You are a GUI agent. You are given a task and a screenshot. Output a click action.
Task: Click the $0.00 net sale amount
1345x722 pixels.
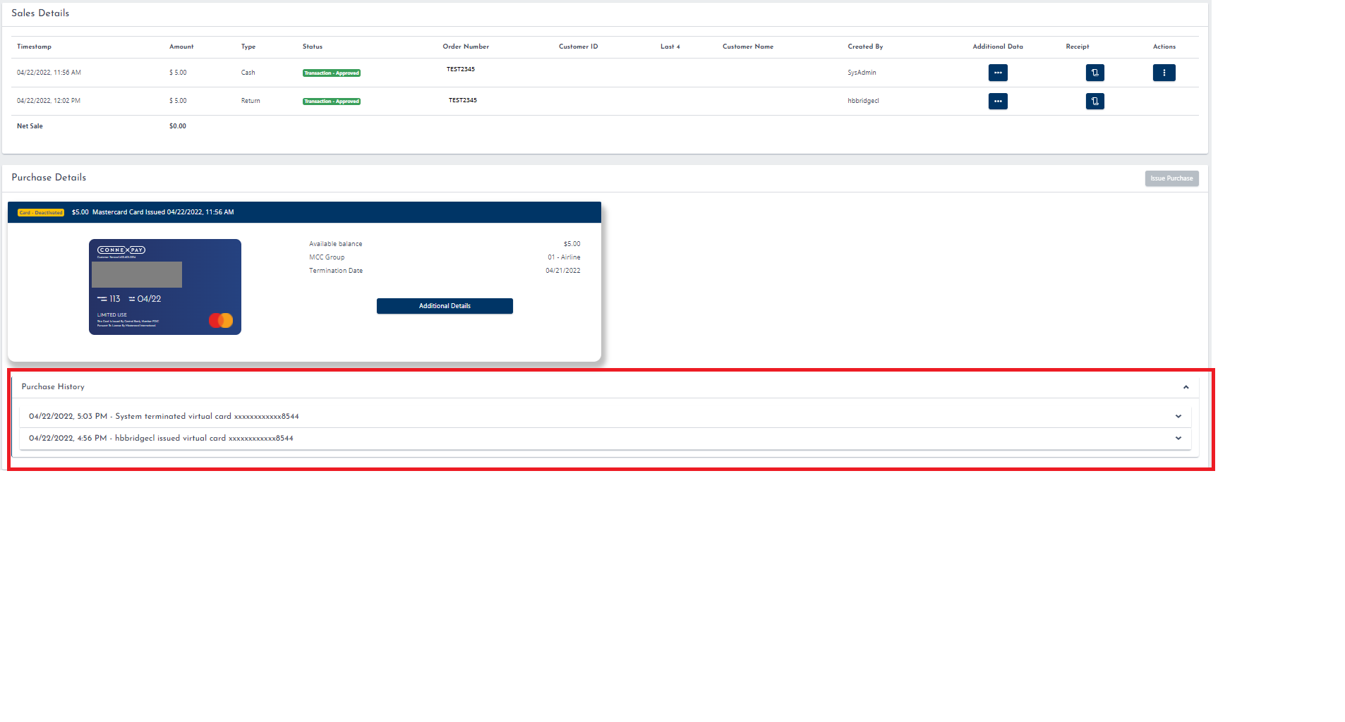tap(178, 126)
